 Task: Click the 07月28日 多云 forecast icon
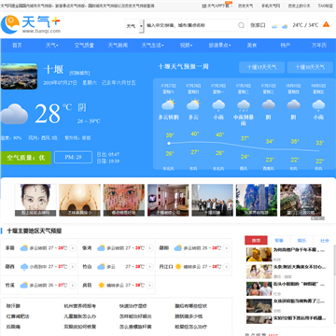click(193, 105)
